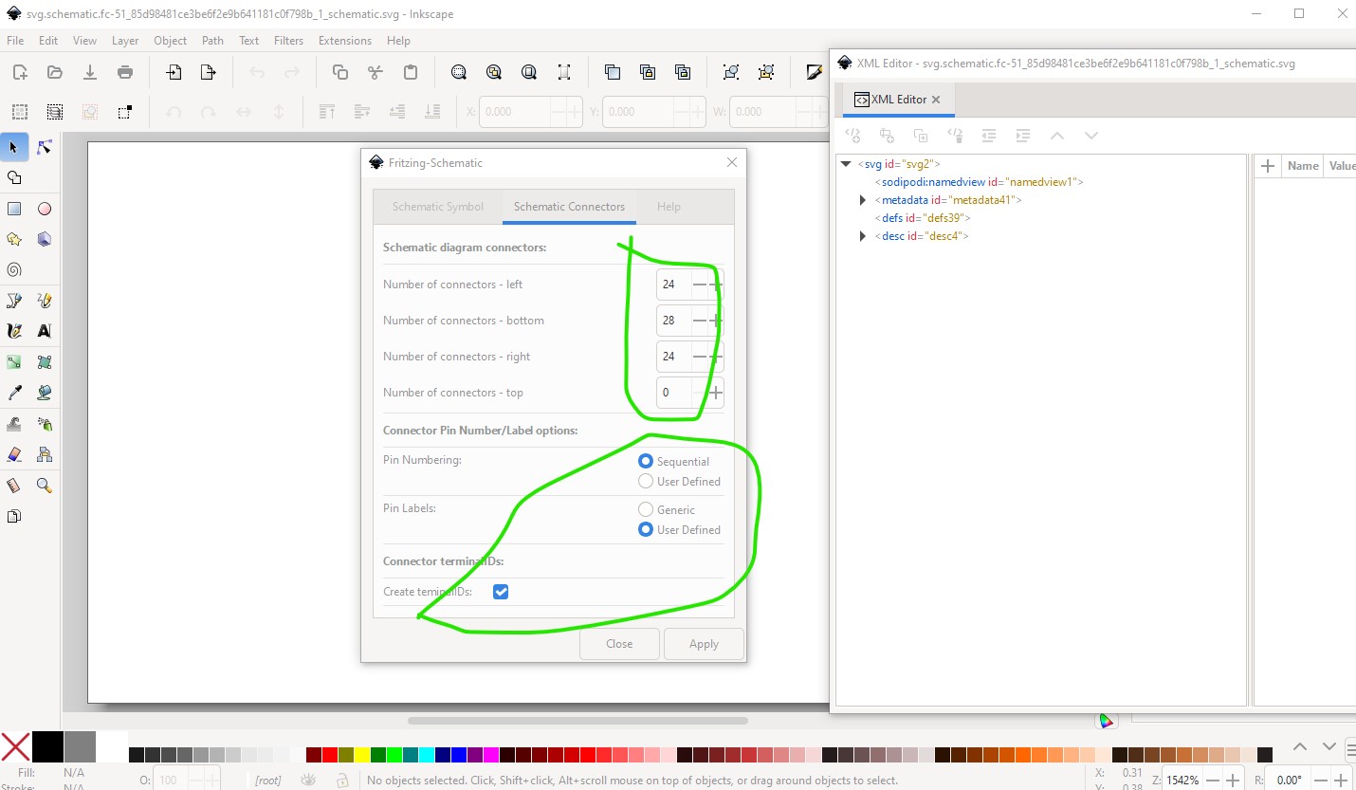
Task: Select the Node edit tool
Action: point(44,147)
